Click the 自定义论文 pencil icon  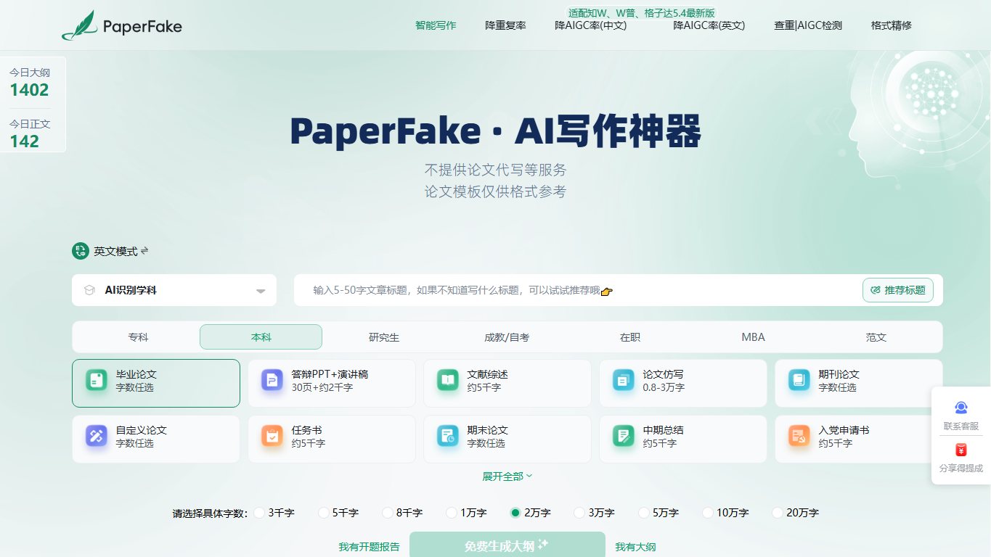coord(97,436)
